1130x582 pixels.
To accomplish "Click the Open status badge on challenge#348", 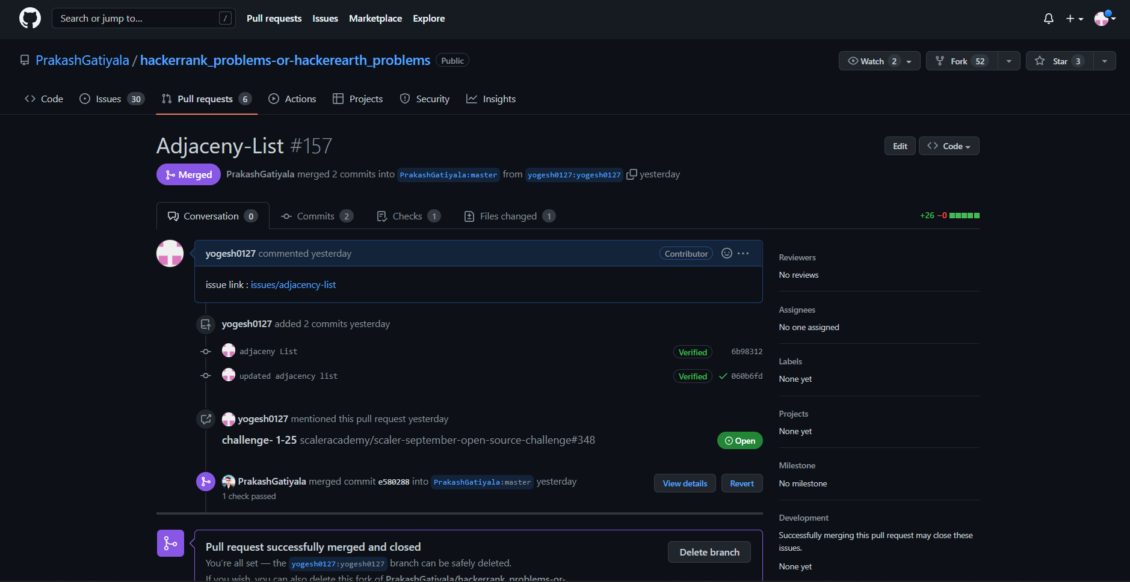I will click(x=739, y=440).
